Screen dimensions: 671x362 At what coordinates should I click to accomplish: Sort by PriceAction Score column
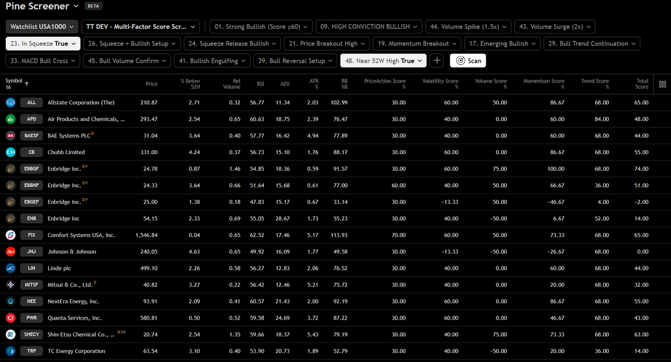tap(385, 84)
